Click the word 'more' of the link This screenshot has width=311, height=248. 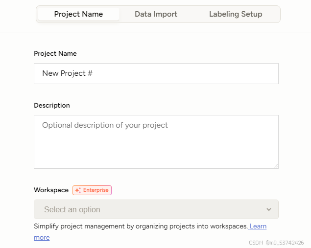42,237
